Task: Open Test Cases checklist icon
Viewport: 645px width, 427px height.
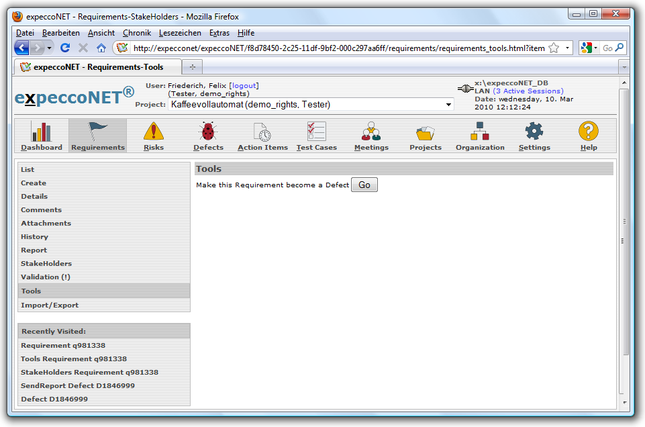Action: point(316,132)
